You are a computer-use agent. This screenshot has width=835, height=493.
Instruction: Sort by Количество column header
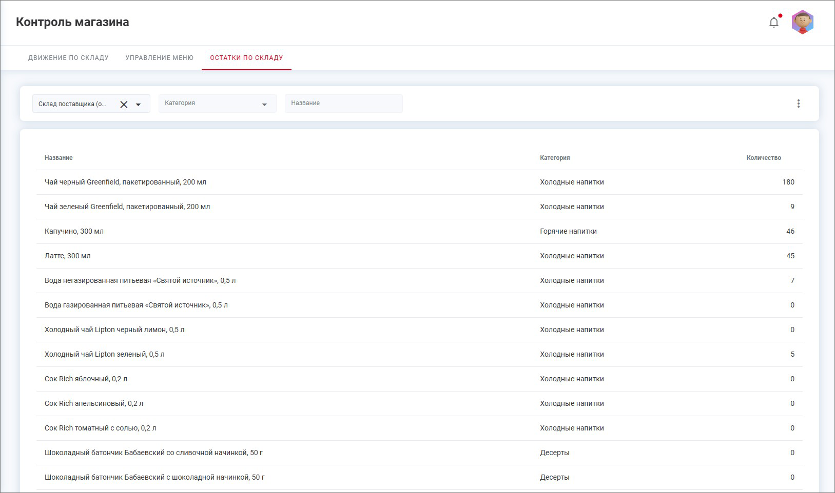click(763, 158)
